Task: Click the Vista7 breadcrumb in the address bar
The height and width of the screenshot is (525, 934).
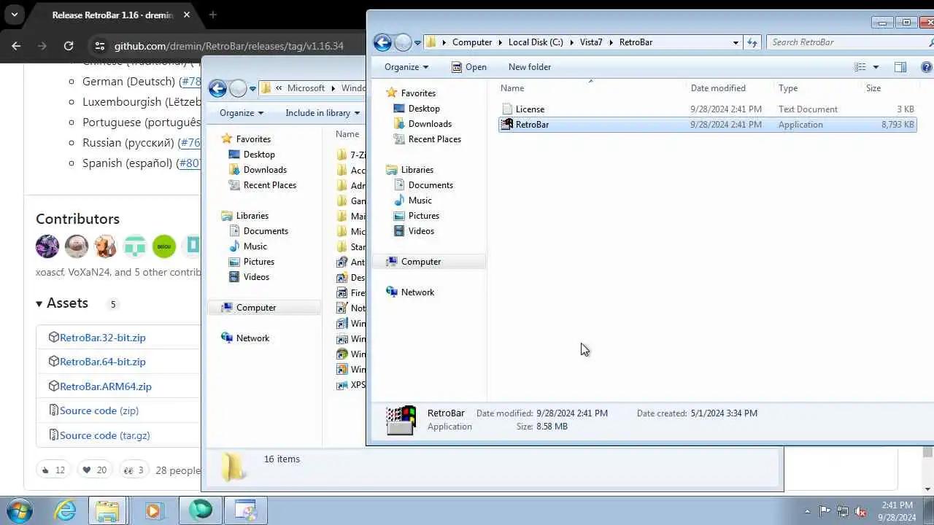Action: (x=591, y=42)
